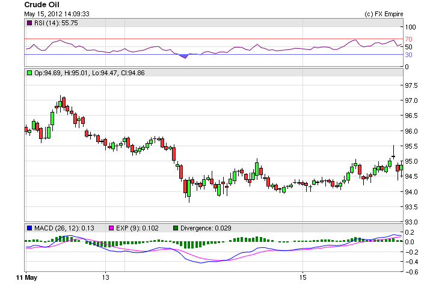Image resolution: width=427 pixels, height=293 pixels.
Task: Click the '94.0' price axis label
Action: [x=411, y=192]
